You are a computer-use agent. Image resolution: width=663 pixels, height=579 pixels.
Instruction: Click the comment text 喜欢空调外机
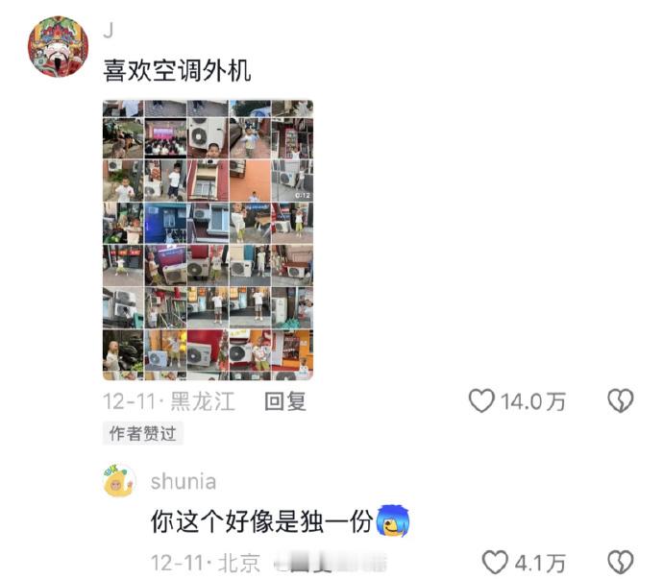177,70
